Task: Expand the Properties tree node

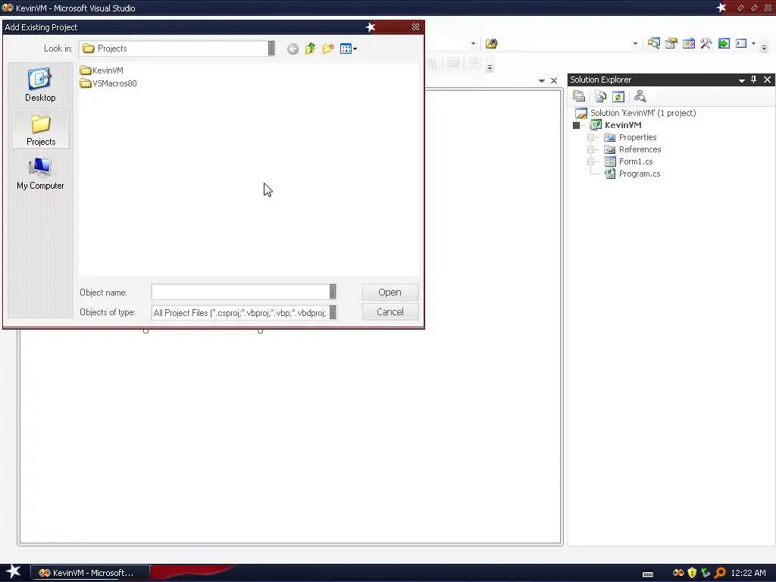Action: (590, 137)
